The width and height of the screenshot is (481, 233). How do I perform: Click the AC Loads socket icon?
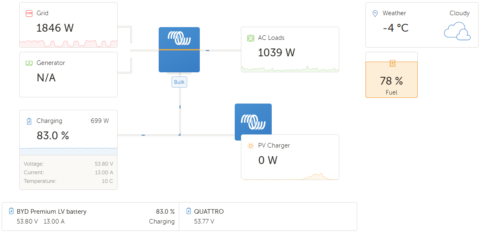[251, 38]
